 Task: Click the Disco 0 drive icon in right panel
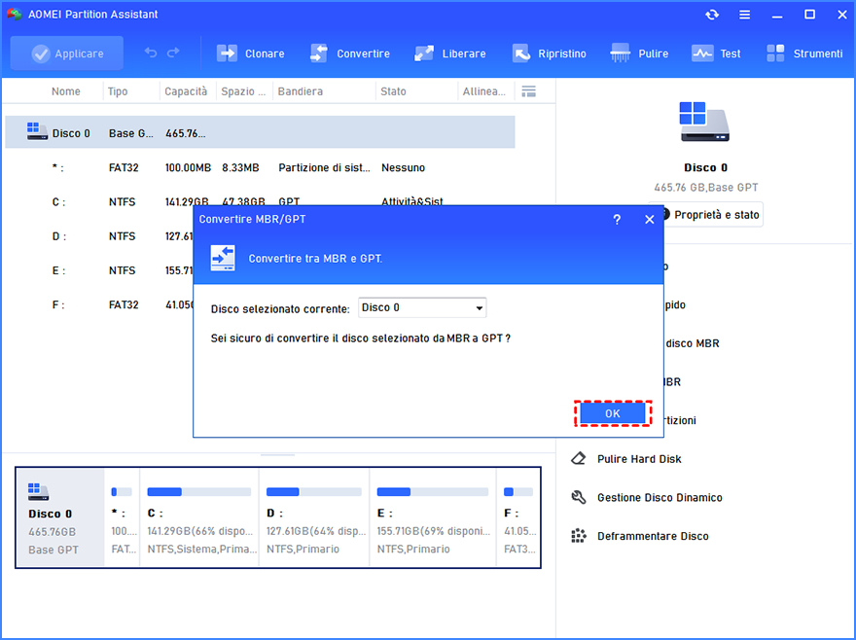pos(704,122)
